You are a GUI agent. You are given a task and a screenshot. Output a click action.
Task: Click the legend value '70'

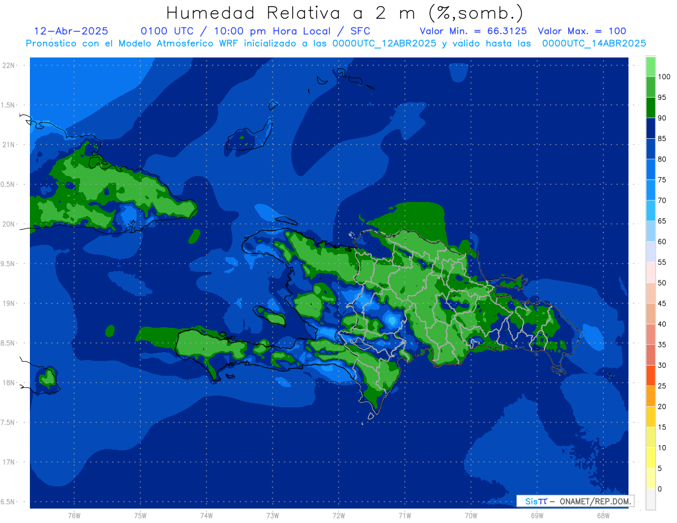click(662, 200)
